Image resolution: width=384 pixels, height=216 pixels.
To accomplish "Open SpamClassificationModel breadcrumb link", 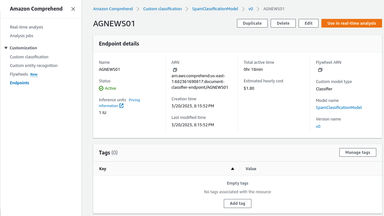I will pyautogui.click(x=215, y=9).
